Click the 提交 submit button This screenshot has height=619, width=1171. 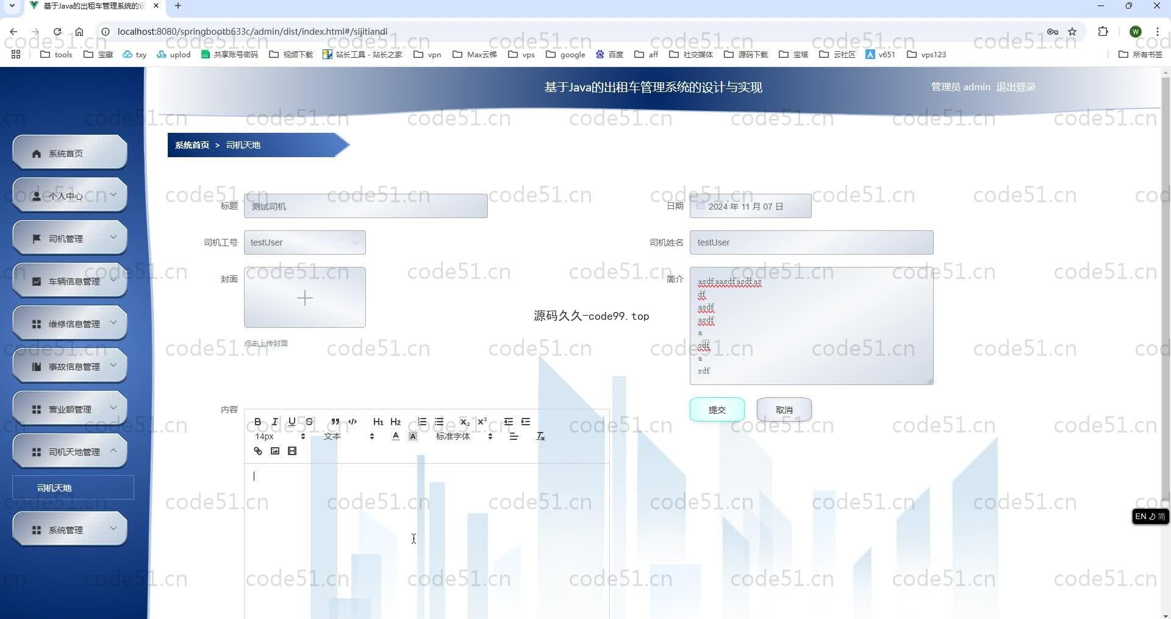(717, 409)
